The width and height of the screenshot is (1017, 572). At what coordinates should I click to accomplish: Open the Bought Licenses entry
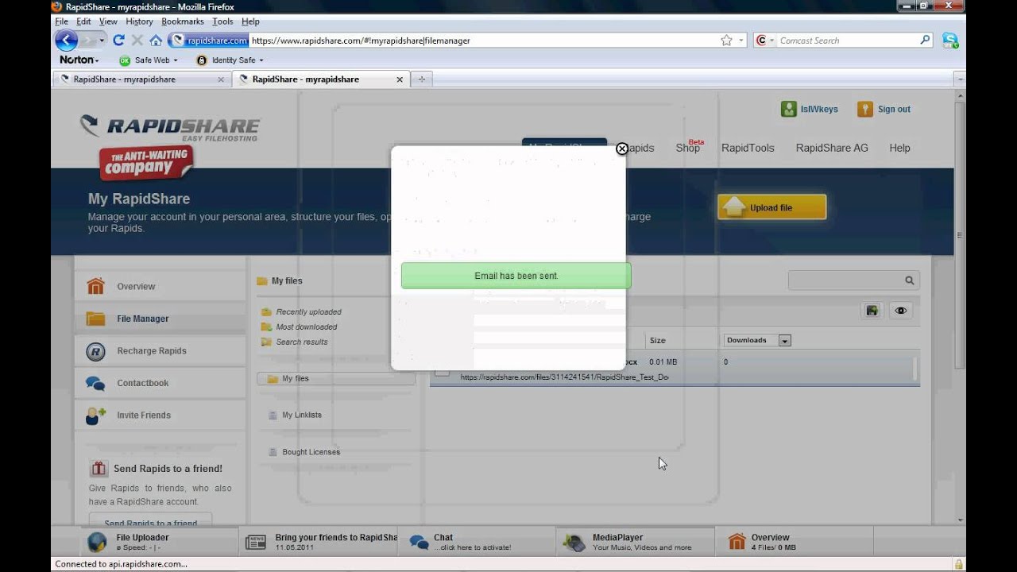coord(311,453)
